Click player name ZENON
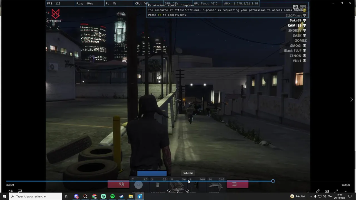356x200 pixels. pos(295,56)
